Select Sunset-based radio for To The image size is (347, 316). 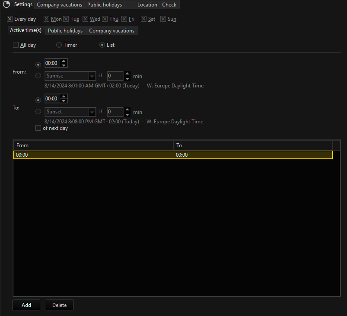pyautogui.click(x=38, y=111)
